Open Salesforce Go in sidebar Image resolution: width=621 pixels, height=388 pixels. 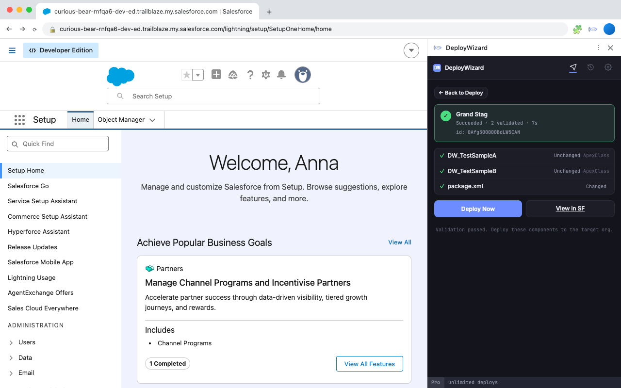pyautogui.click(x=28, y=186)
